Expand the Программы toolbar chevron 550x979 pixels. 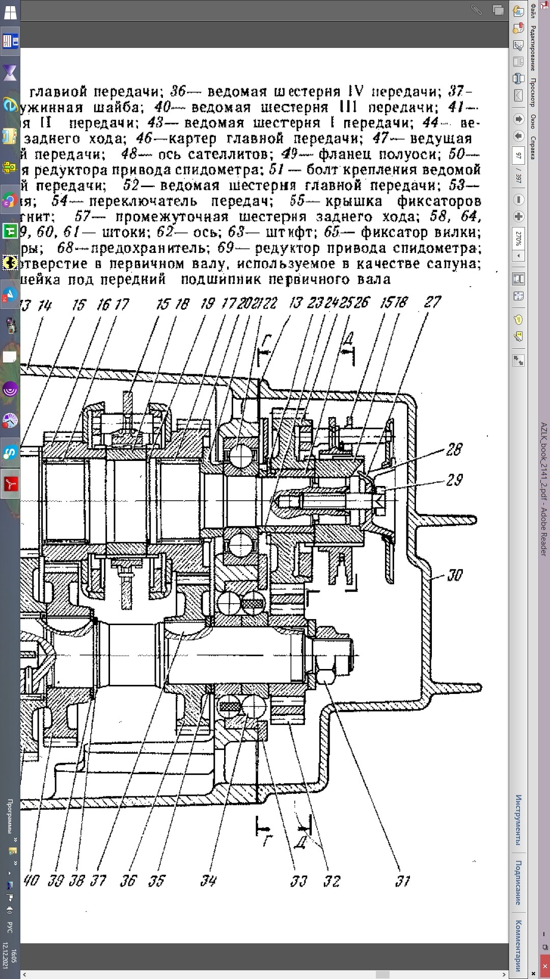[15, 839]
